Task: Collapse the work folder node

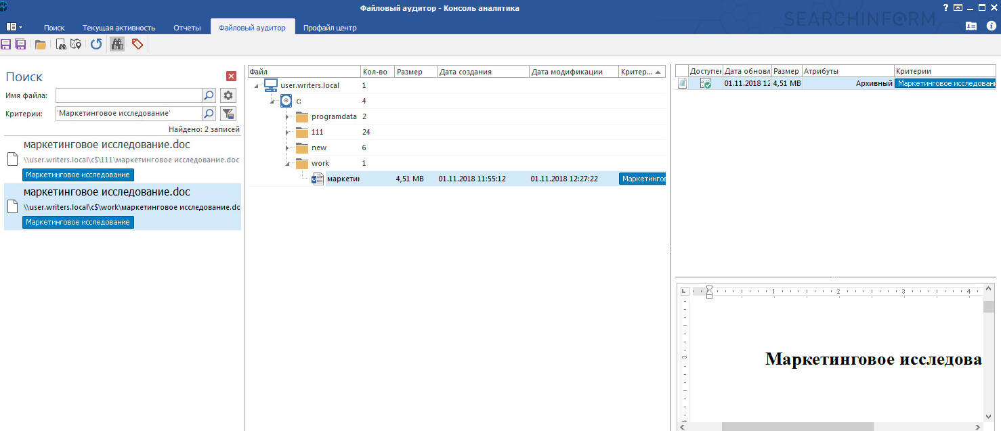Action: pos(287,164)
